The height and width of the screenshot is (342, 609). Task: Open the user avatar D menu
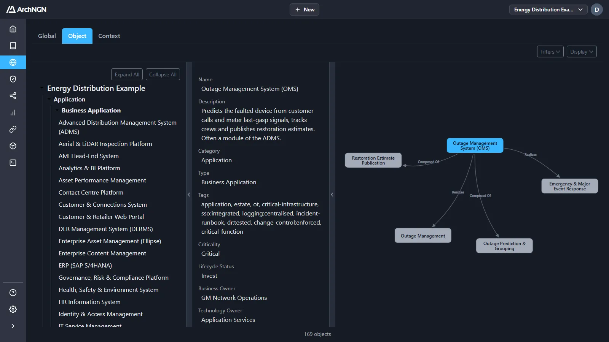point(597,9)
